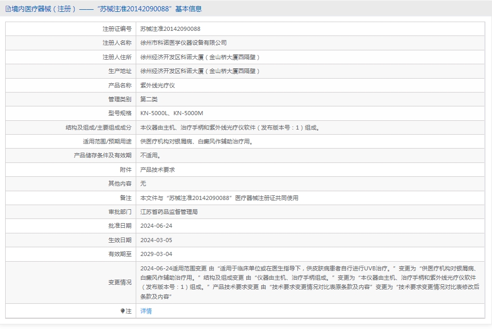
Task: Click the 变更情况 row label
Action: tap(120, 283)
